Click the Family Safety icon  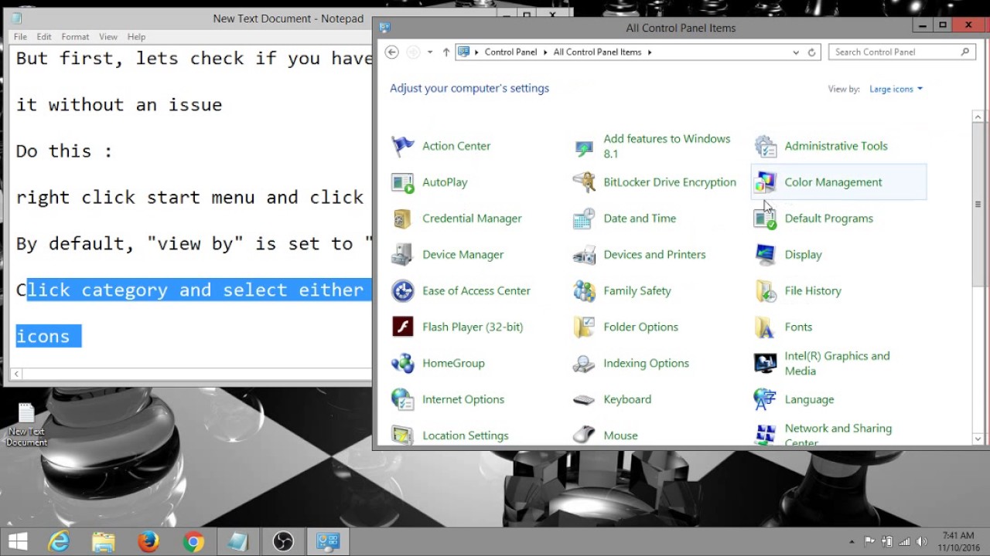[584, 291]
